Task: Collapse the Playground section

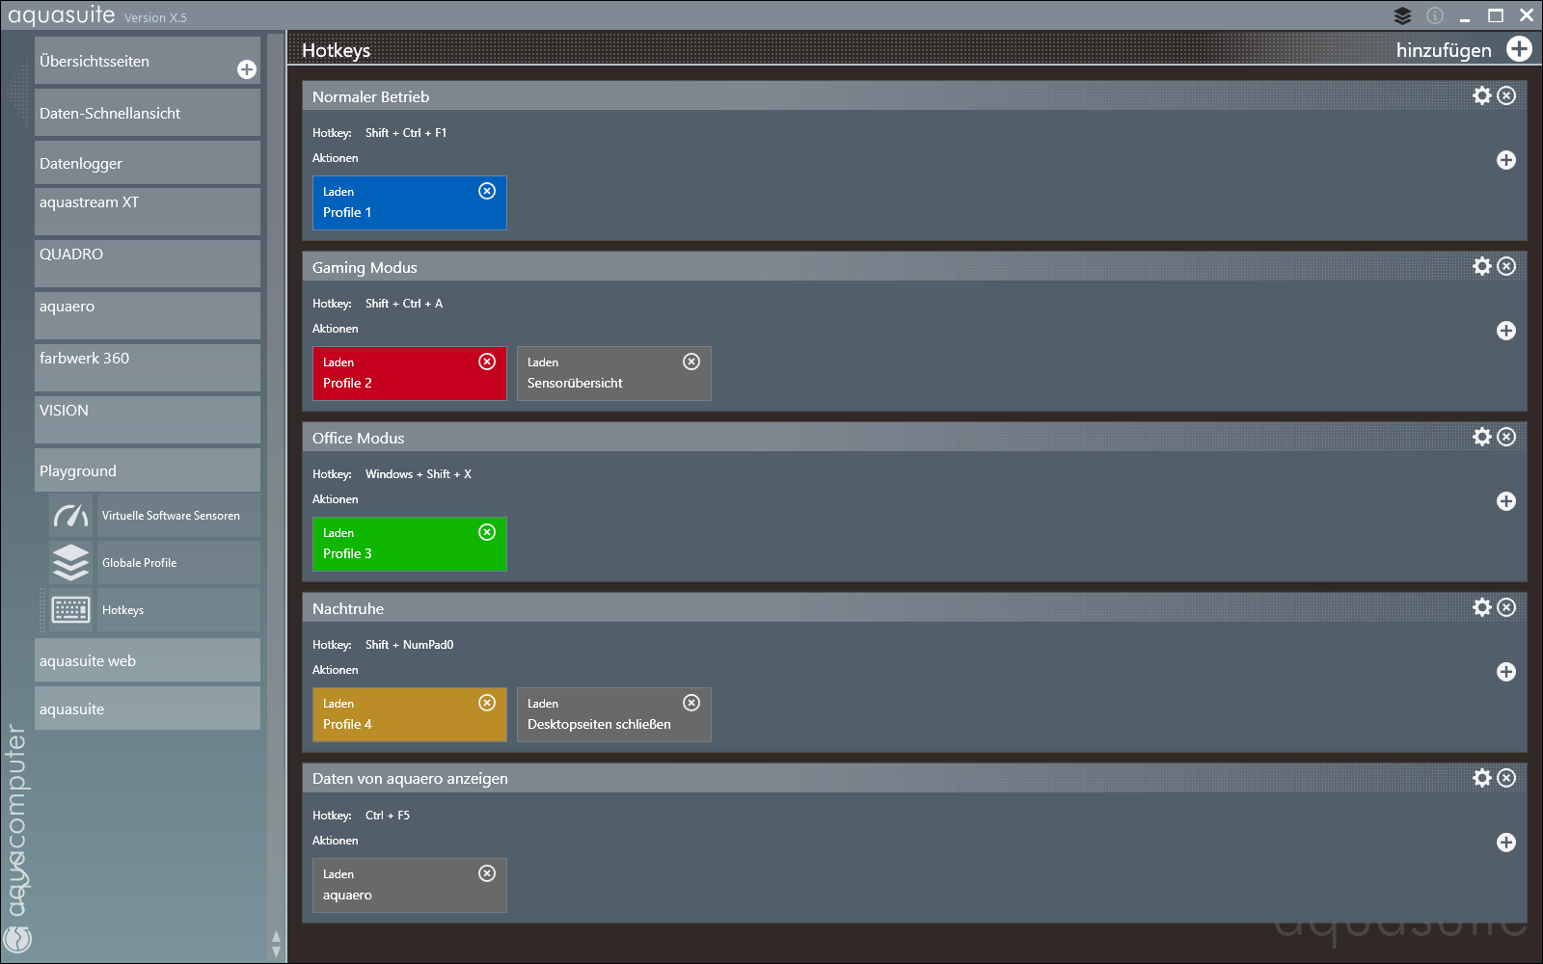Action: (x=148, y=470)
